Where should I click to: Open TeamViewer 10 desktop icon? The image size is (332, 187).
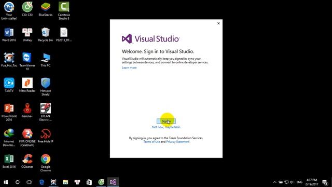[27, 61]
